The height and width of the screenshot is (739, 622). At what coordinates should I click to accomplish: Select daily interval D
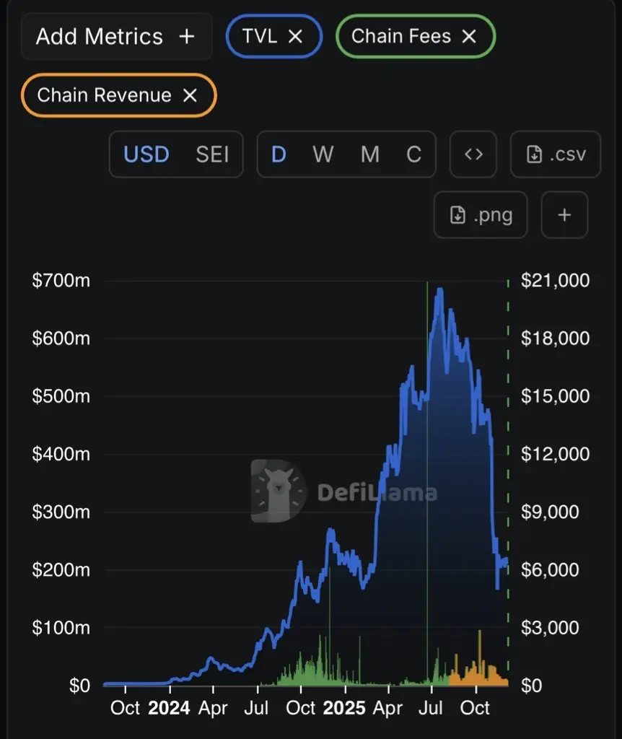point(279,154)
